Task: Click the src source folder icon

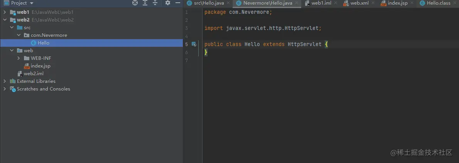Action: [x=20, y=27]
